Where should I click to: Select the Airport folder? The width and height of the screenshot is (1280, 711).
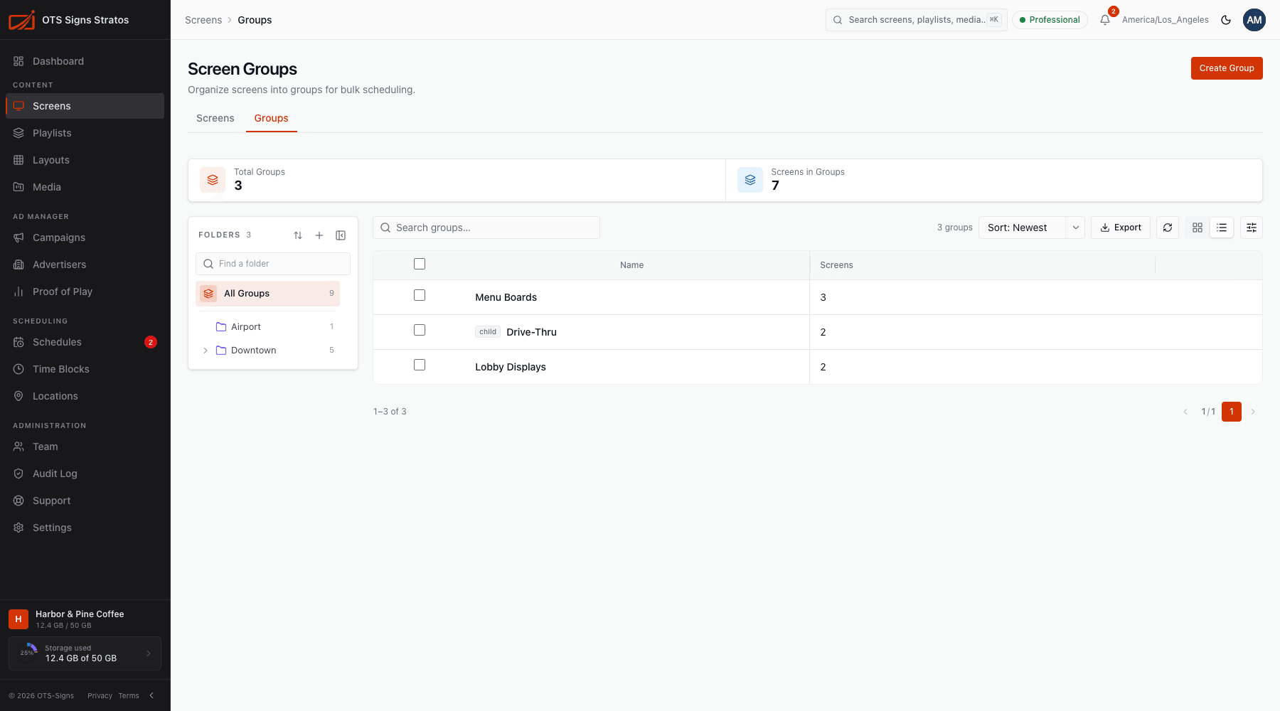point(267,327)
